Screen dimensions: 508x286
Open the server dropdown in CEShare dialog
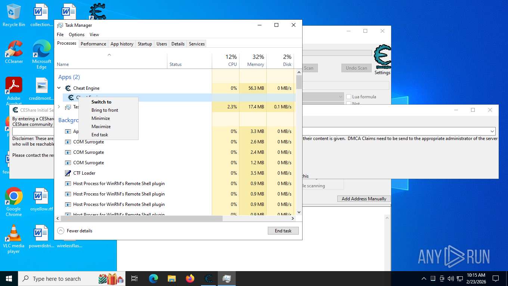(x=492, y=131)
